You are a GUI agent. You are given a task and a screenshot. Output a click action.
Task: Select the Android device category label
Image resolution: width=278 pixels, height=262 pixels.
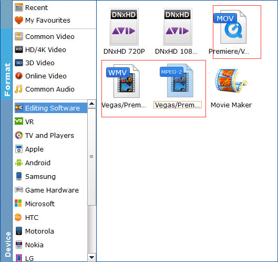38,163
